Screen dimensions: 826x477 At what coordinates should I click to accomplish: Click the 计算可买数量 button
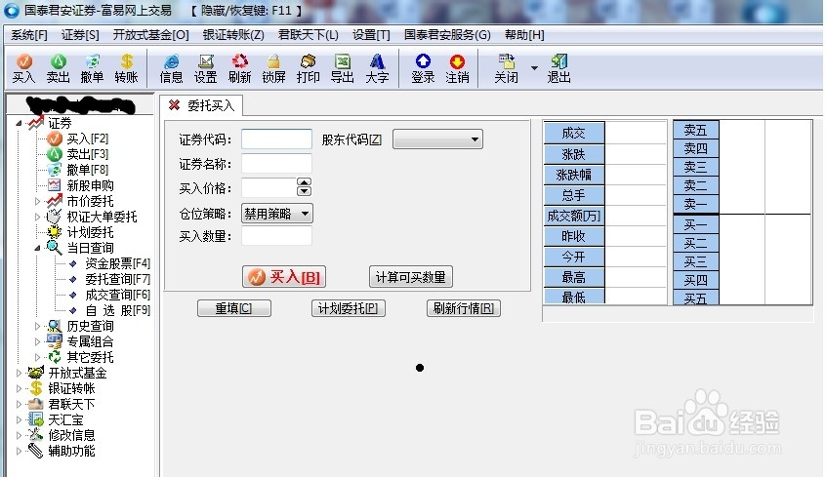411,277
